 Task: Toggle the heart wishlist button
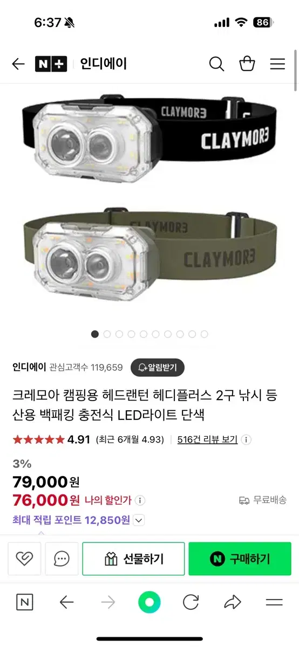(x=24, y=559)
